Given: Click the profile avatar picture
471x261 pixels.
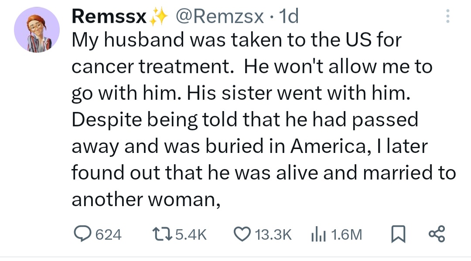Looking at the screenshot, I should [38, 30].
